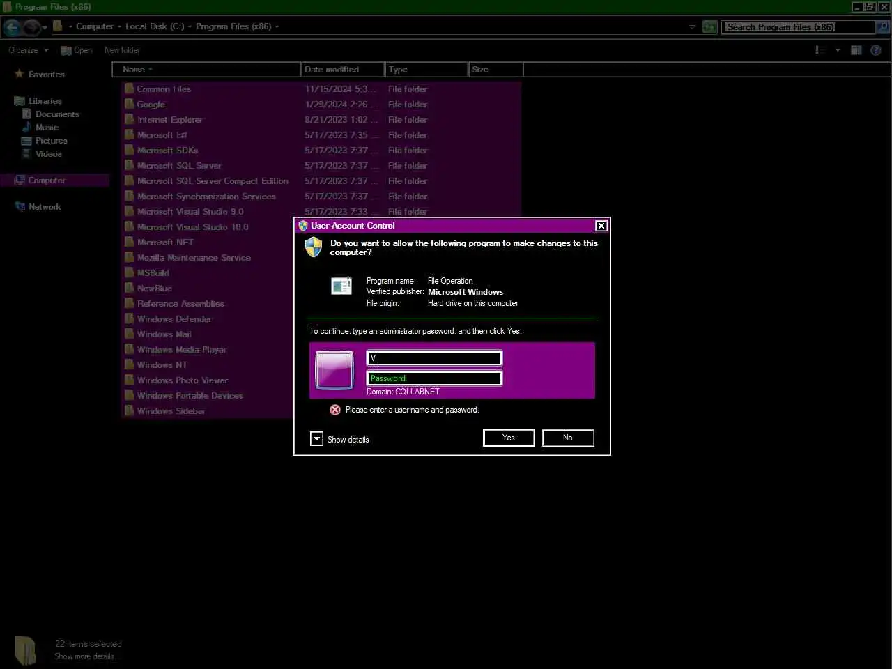Select the Windows Media Player row
Image resolution: width=892 pixels, height=669 pixels.
tap(208, 350)
